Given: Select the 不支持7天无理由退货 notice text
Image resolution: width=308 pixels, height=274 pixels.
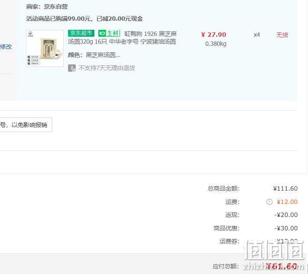Looking at the screenshot, I should 107,68.
